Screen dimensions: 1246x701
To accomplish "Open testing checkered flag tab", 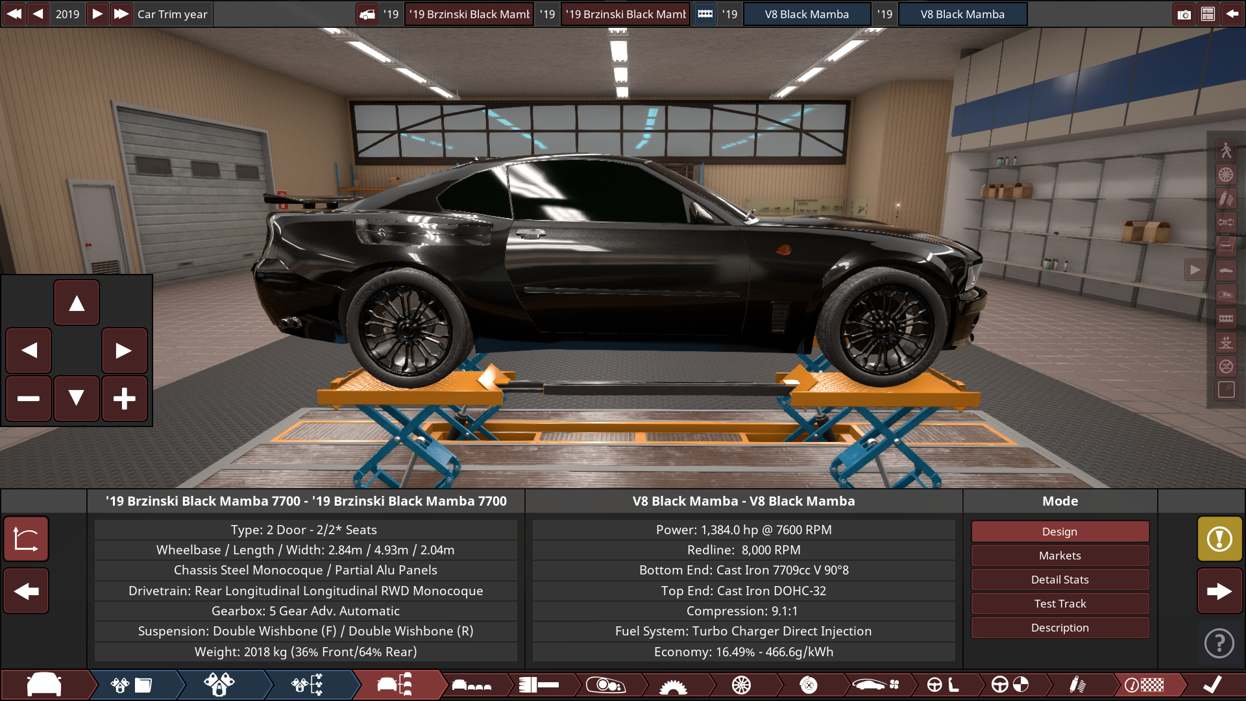I will [1145, 685].
